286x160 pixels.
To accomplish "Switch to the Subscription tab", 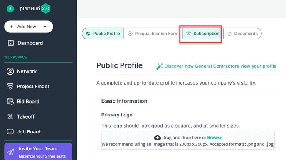I will [202, 34].
